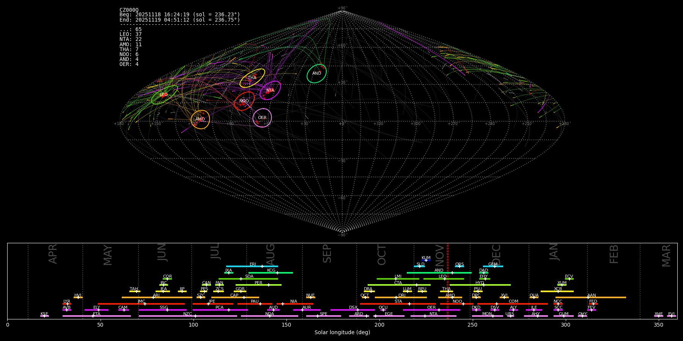Image resolution: width=683 pixels, height=341 pixels.
Task: Select the XCB yellow bar in timeline
Action: (557, 291)
